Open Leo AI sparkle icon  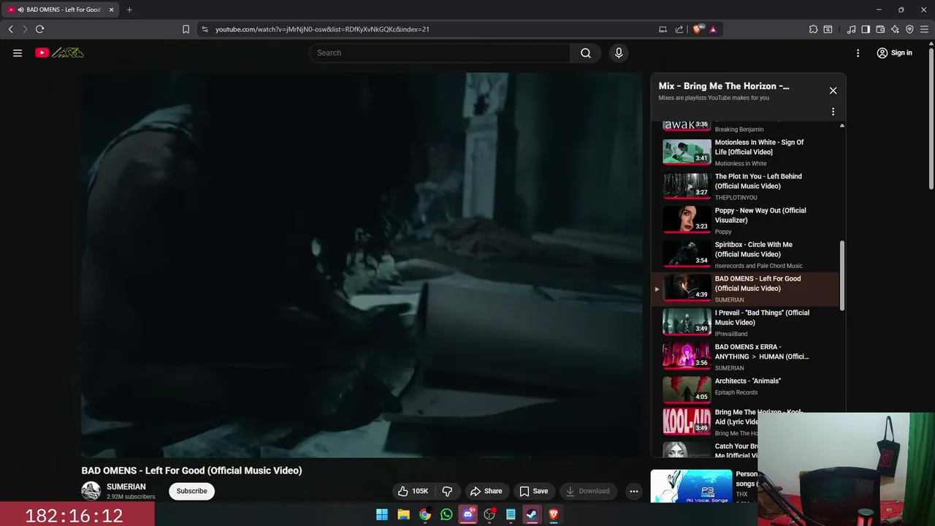click(x=895, y=29)
